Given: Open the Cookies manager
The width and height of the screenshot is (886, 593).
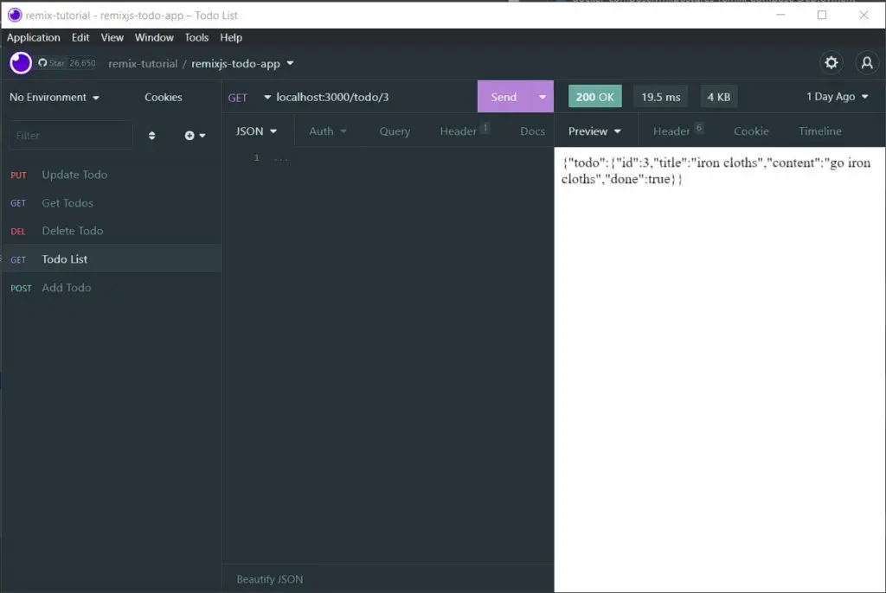Looking at the screenshot, I should click(x=164, y=97).
